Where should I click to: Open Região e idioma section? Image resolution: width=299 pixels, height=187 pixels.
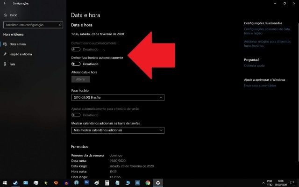point(21,54)
